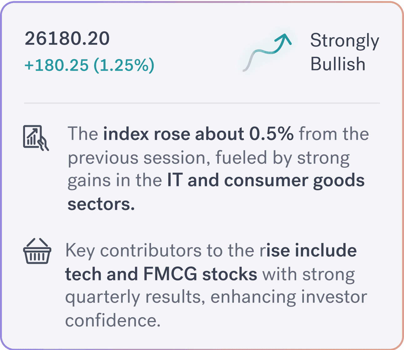Select bold phrase tech and FMCG stocks
The width and height of the screenshot is (404, 350).
[x=161, y=274]
